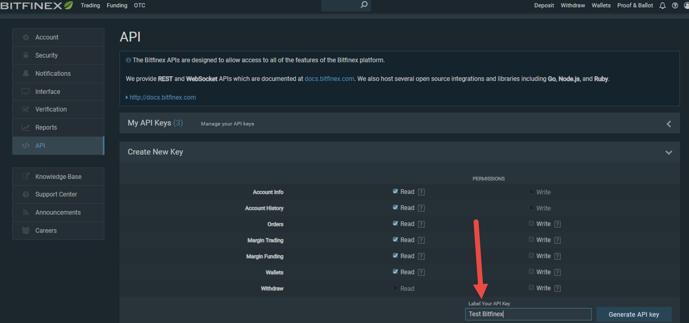Screen dimensions: 689x323
Task: Uncheck Account History Read permission
Action: (395, 207)
